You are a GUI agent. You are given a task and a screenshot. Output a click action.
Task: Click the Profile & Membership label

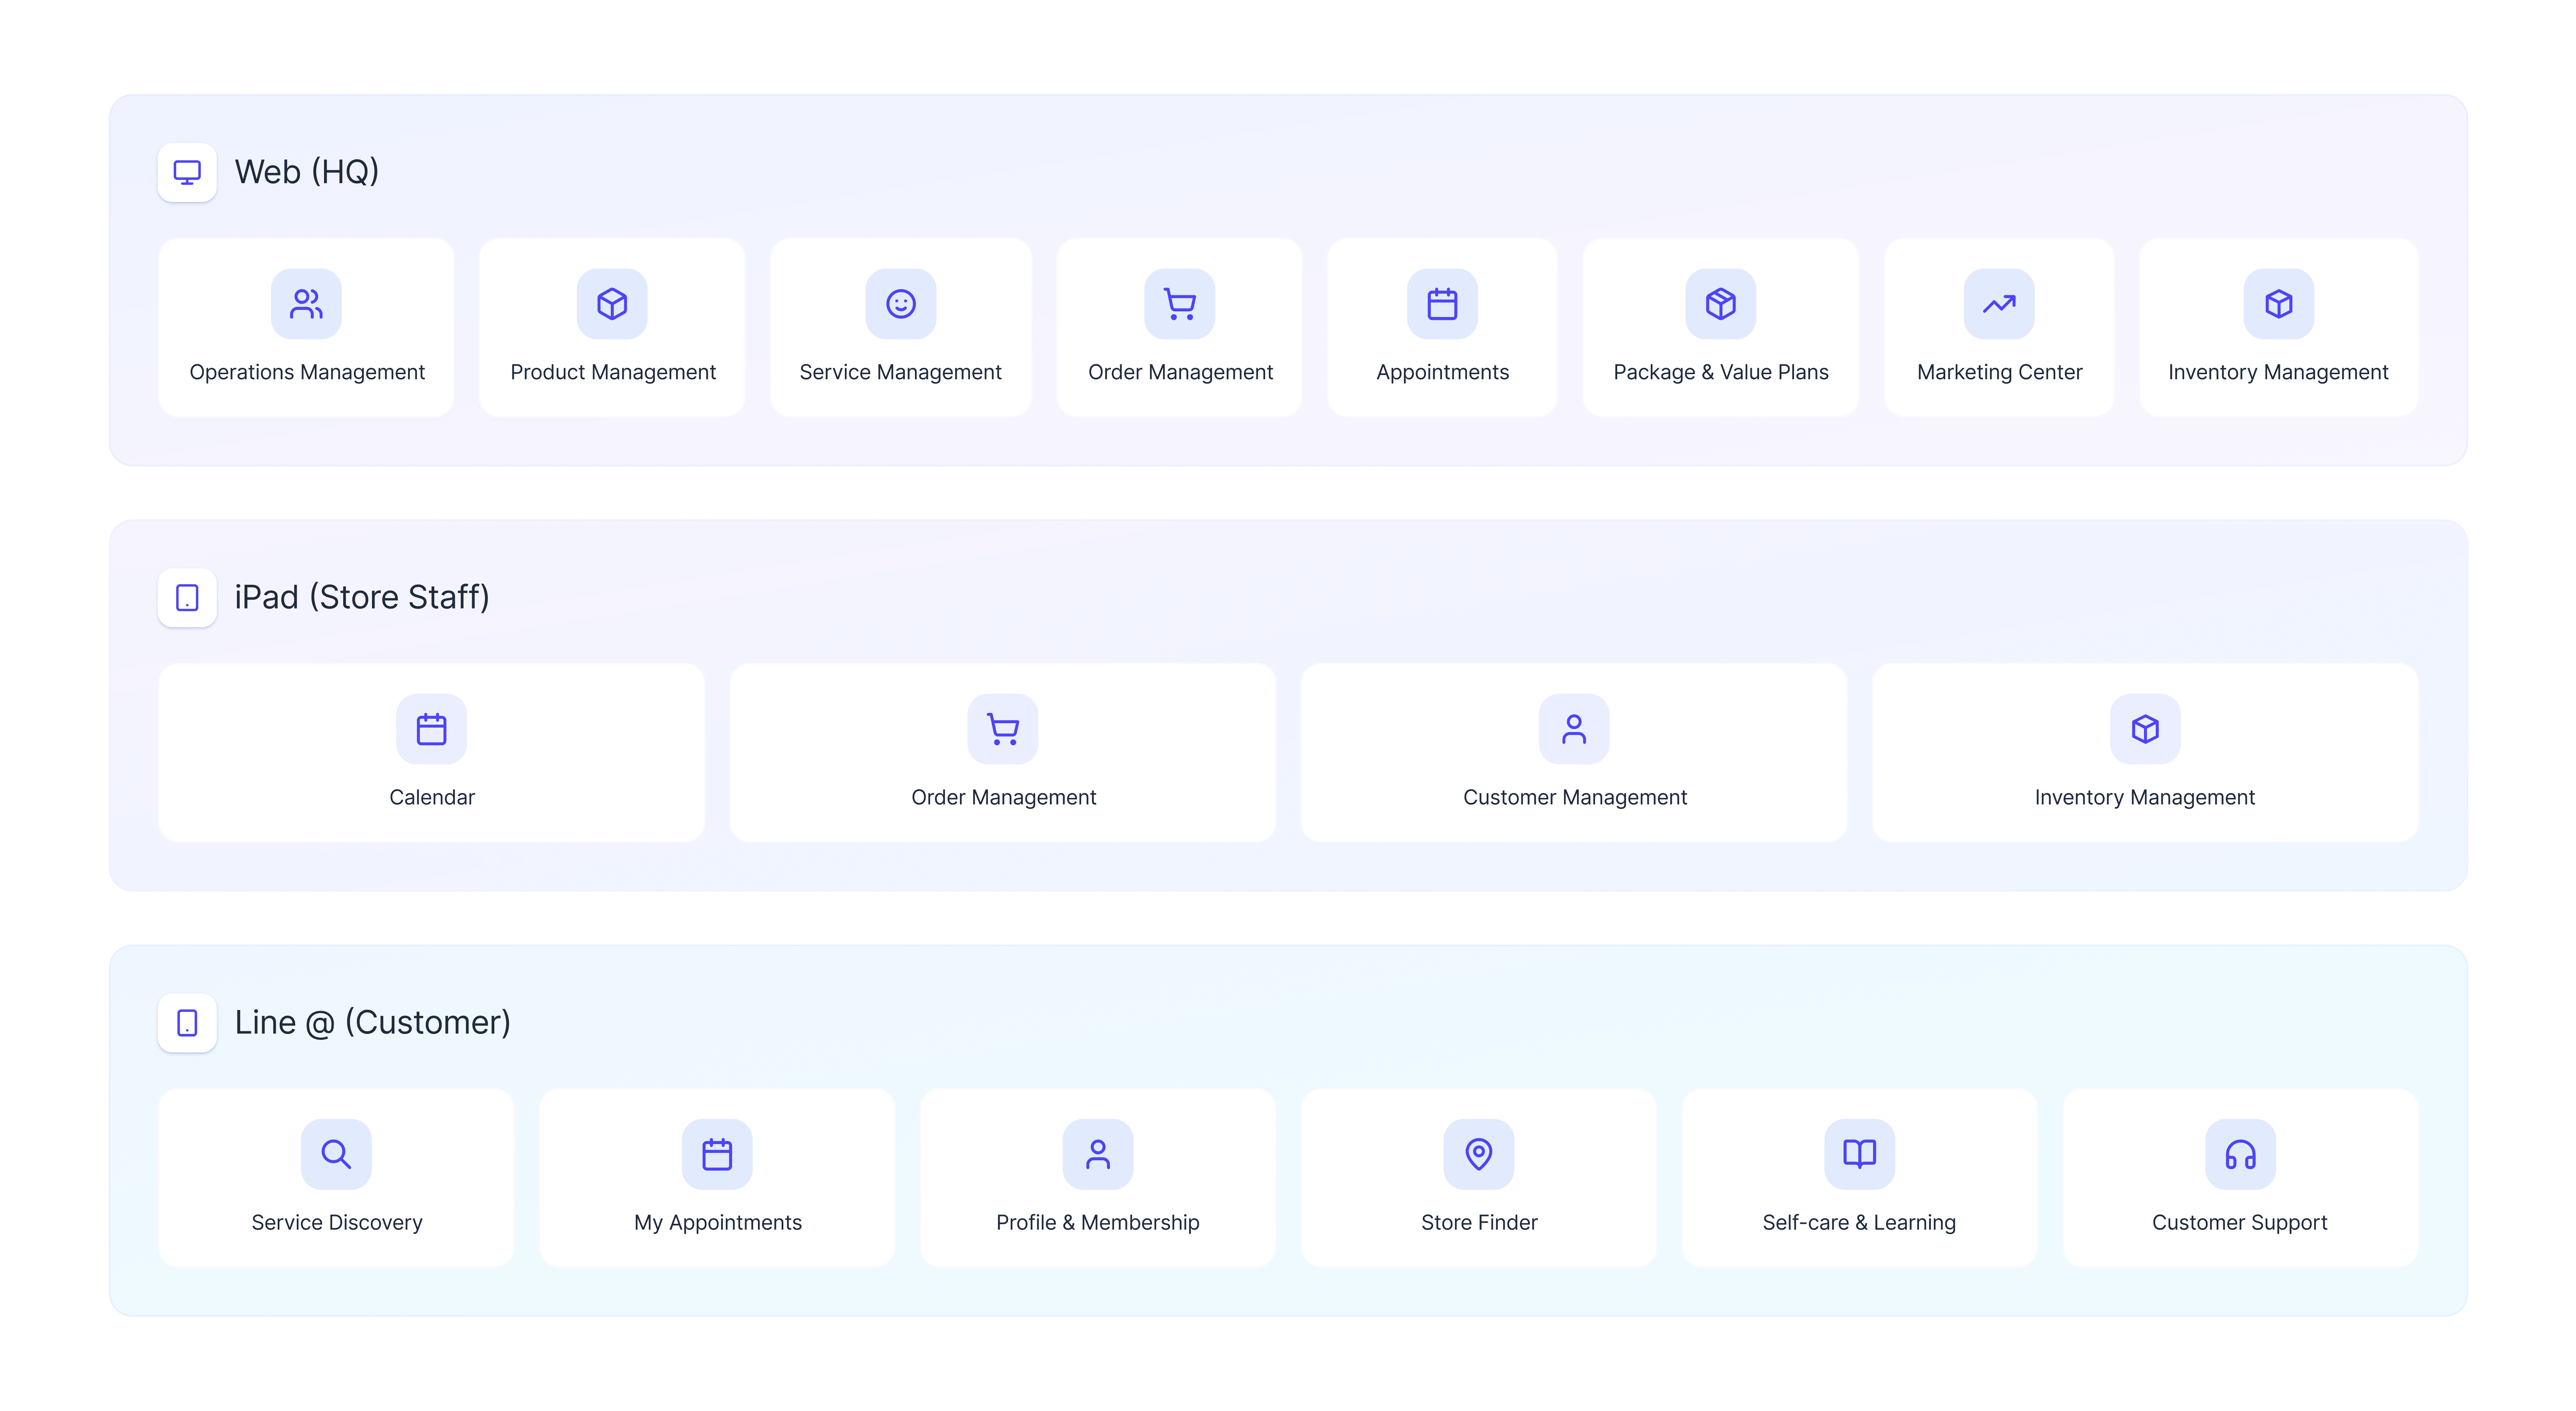pos(1097,1222)
